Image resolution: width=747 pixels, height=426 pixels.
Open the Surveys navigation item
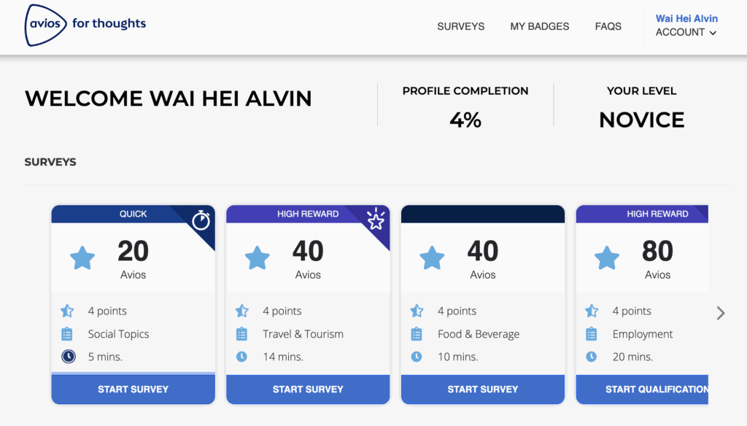click(461, 26)
